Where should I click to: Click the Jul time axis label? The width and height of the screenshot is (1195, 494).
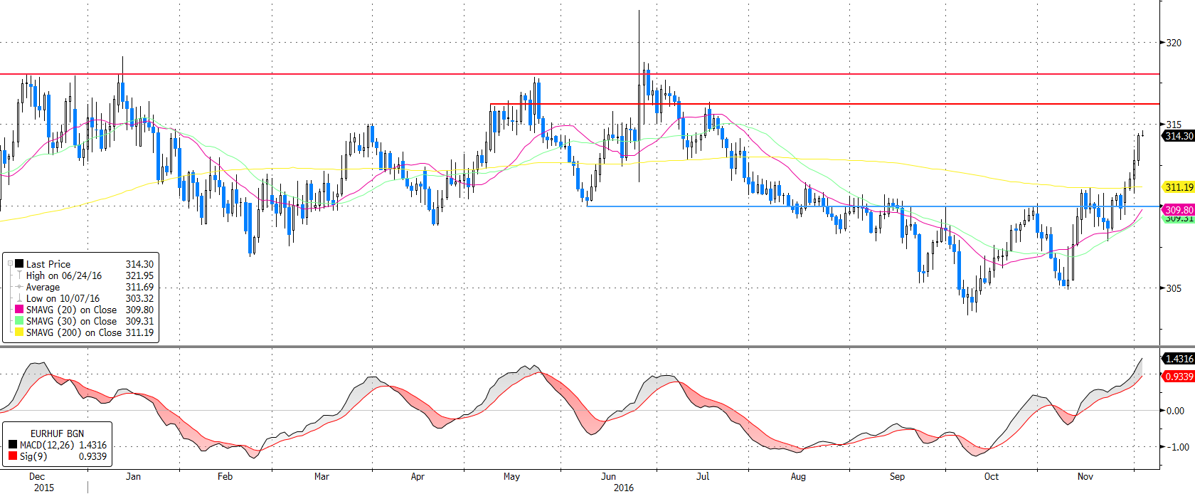703,476
